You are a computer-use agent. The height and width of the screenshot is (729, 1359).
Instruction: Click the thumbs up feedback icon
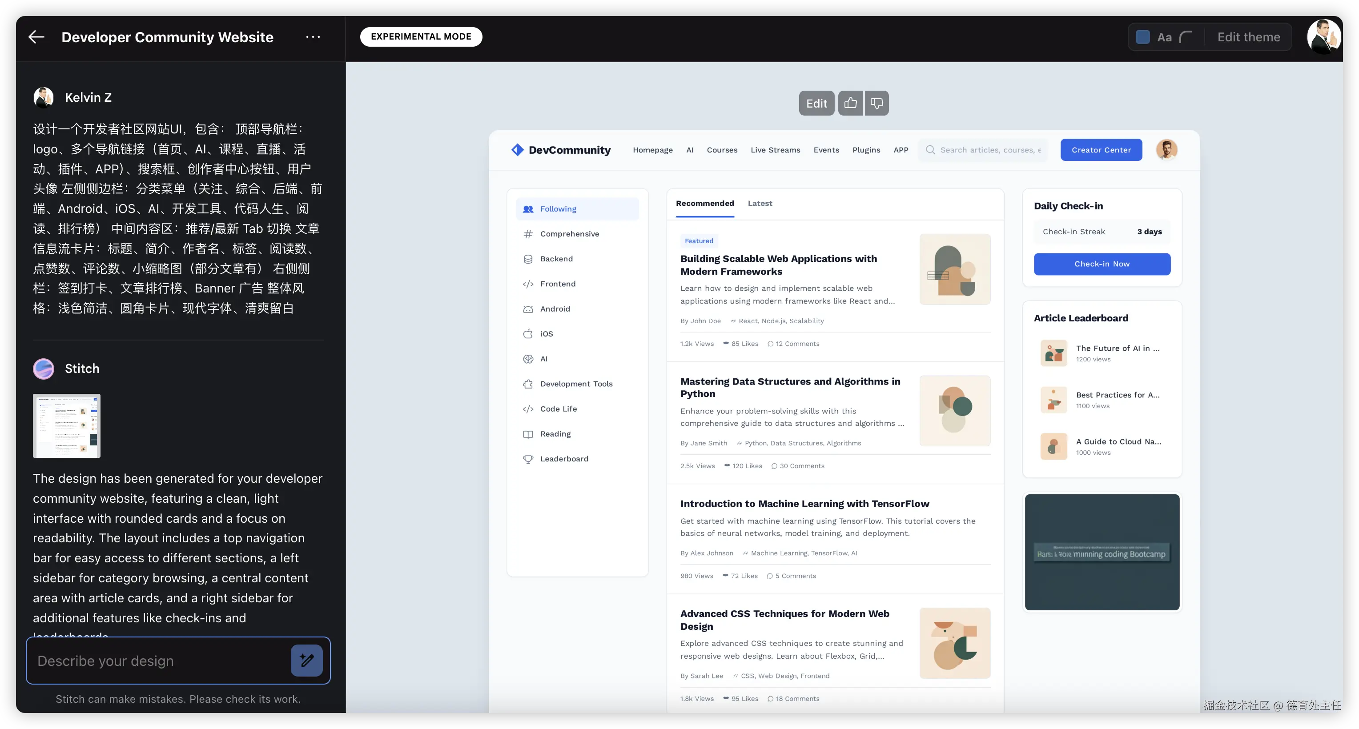click(850, 103)
